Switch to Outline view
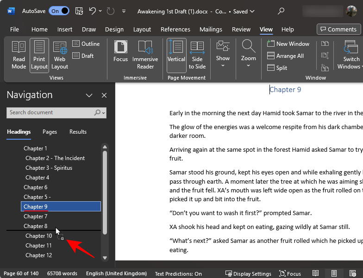 tap(86, 44)
